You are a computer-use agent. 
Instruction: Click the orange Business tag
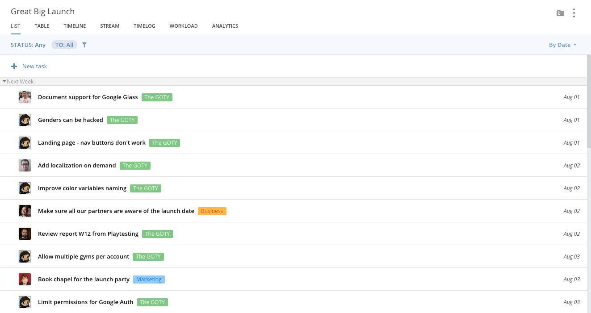(x=212, y=211)
